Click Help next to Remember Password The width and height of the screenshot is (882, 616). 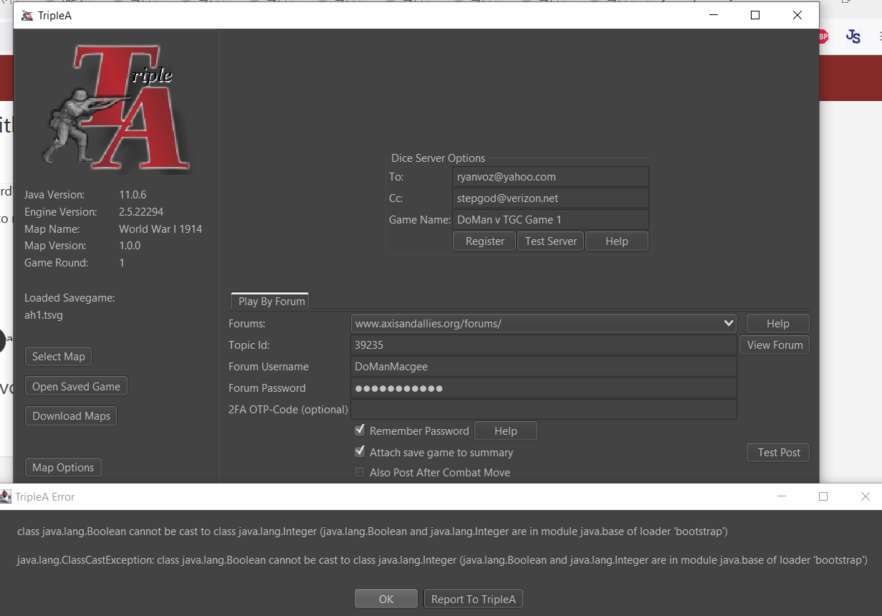(x=505, y=430)
